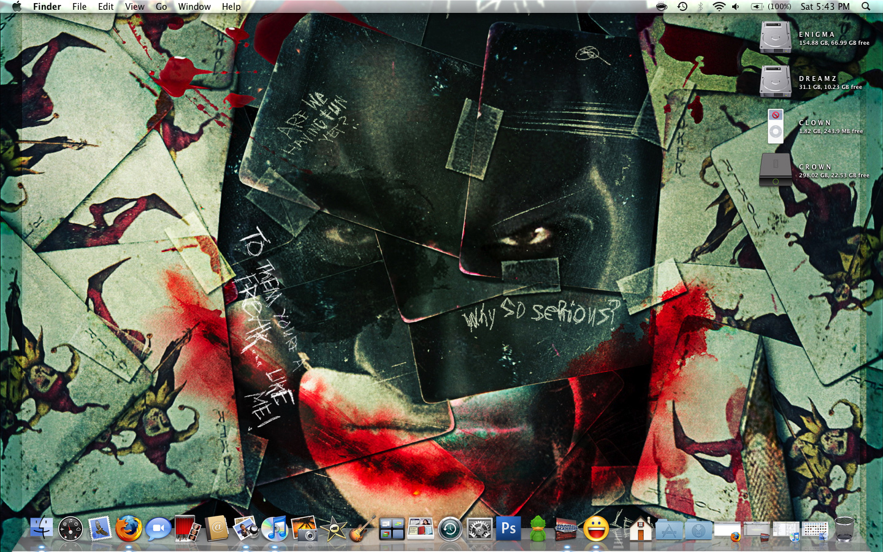Select the ENIGMA hard drive icon

[x=776, y=37]
